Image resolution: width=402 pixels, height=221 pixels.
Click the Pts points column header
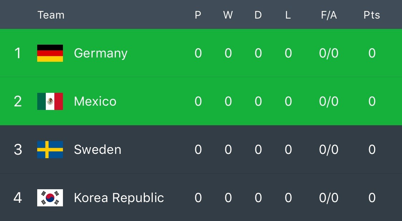(372, 15)
